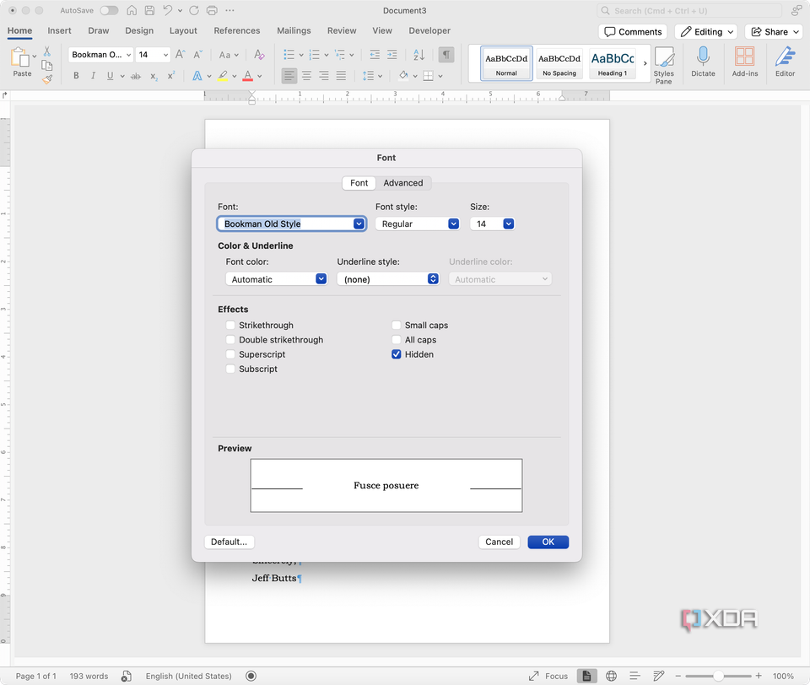810x685 pixels.
Task: Adjust the zoom slider in status bar
Action: pyautogui.click(x=718, y=676)
